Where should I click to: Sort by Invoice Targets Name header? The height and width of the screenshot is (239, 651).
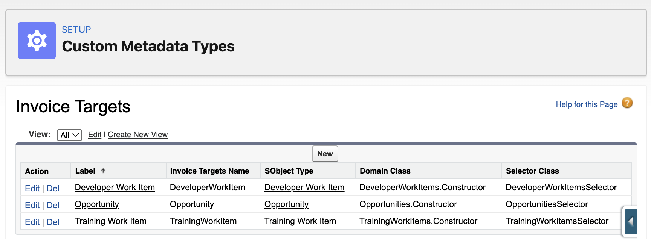[209, 171]
